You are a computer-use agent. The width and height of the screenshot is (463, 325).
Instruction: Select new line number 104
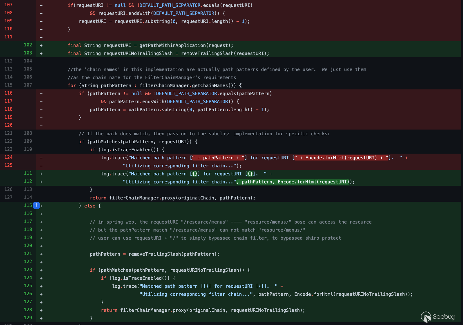(28, 61)
